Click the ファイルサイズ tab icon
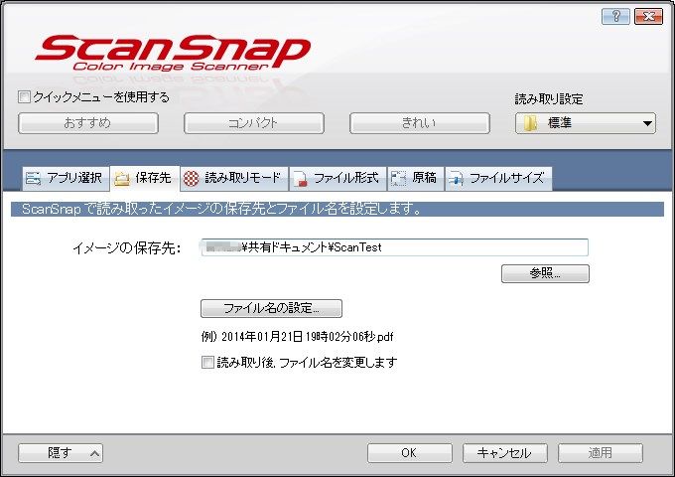 click(x=456, y=179)
